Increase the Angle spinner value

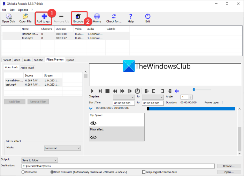(191, 96)
